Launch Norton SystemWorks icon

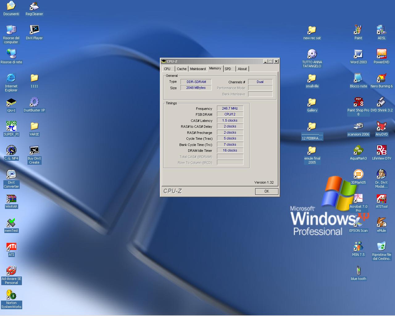click(11, 299)
